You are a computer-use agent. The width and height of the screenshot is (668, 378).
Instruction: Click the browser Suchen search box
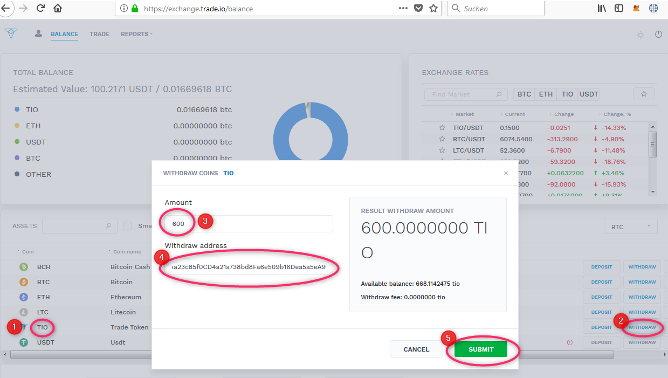[495, 9]
